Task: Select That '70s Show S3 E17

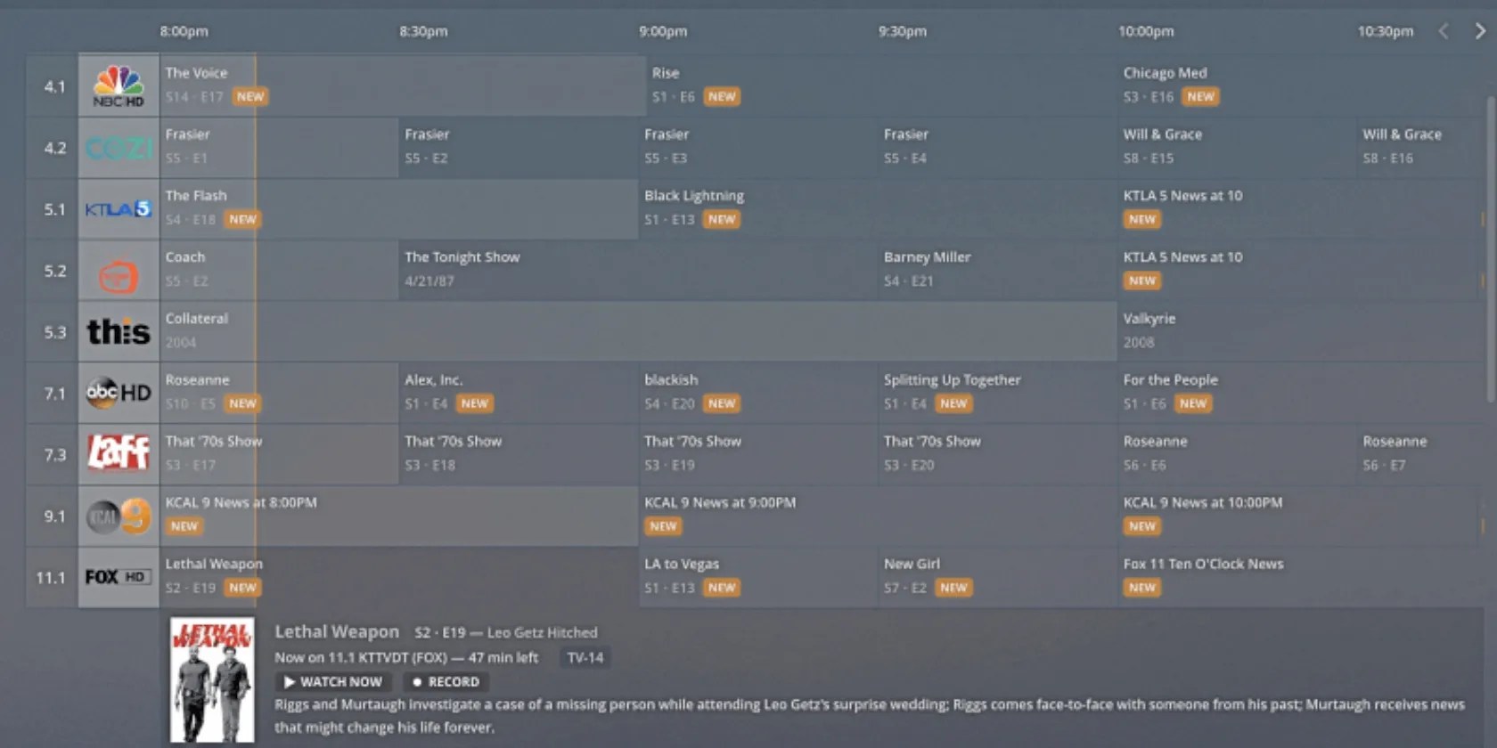Action: coord(279,454)
